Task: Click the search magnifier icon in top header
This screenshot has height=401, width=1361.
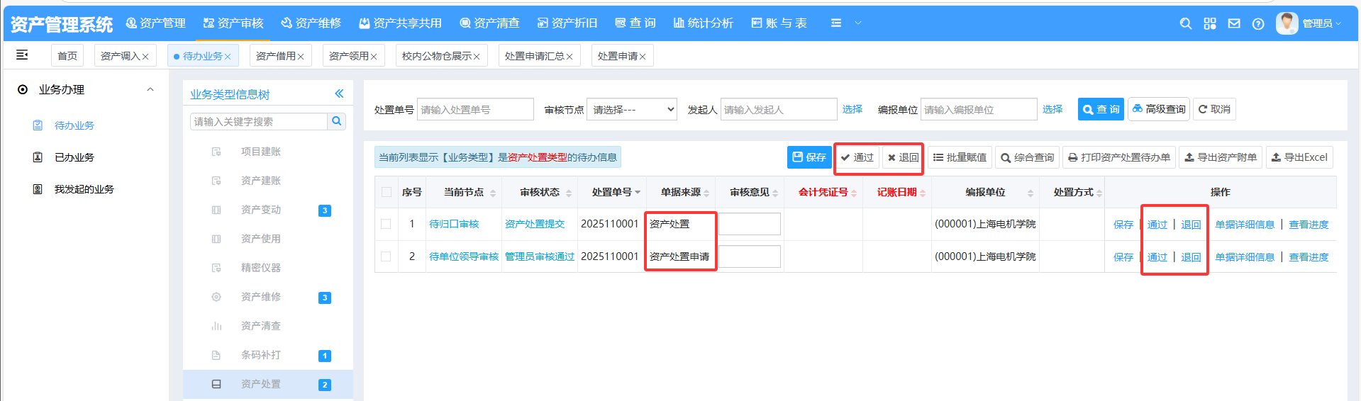Action: 1185,23
